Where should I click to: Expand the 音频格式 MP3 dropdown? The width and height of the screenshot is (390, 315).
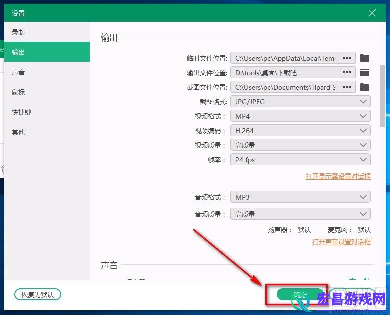pyautogui.click(x=300, y=197)
